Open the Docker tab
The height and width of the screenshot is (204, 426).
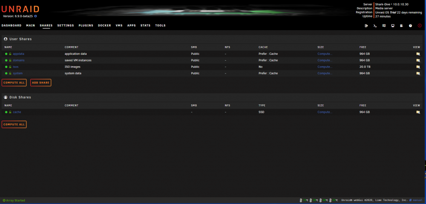(105, 25)
